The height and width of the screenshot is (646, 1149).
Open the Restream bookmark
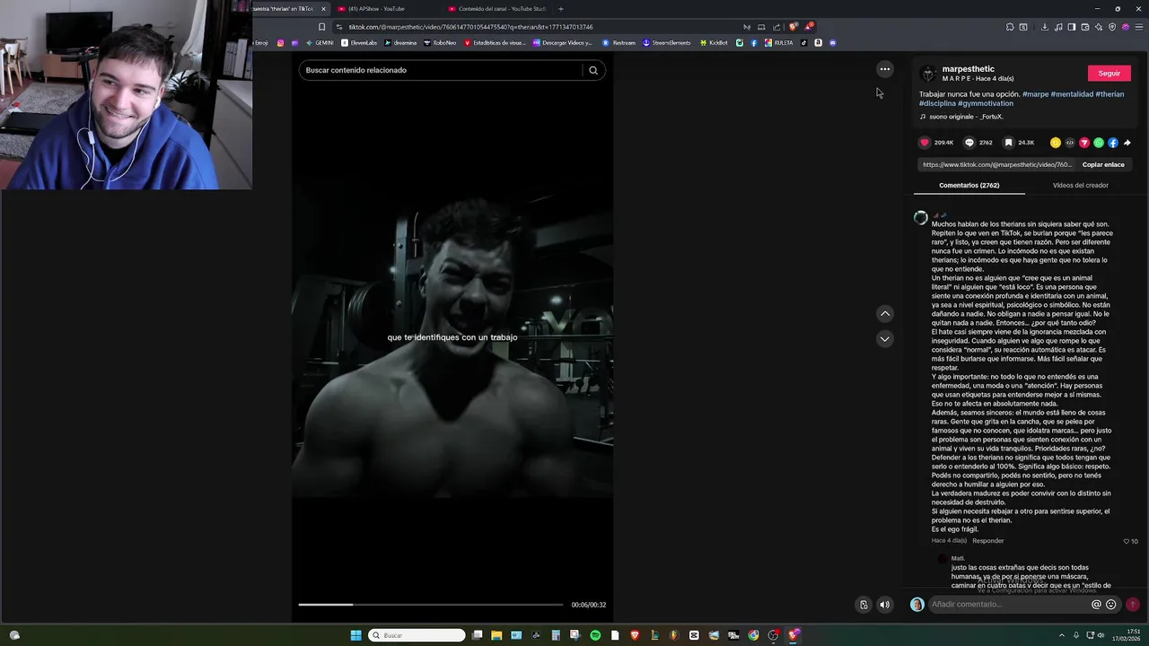pos(618,43)
